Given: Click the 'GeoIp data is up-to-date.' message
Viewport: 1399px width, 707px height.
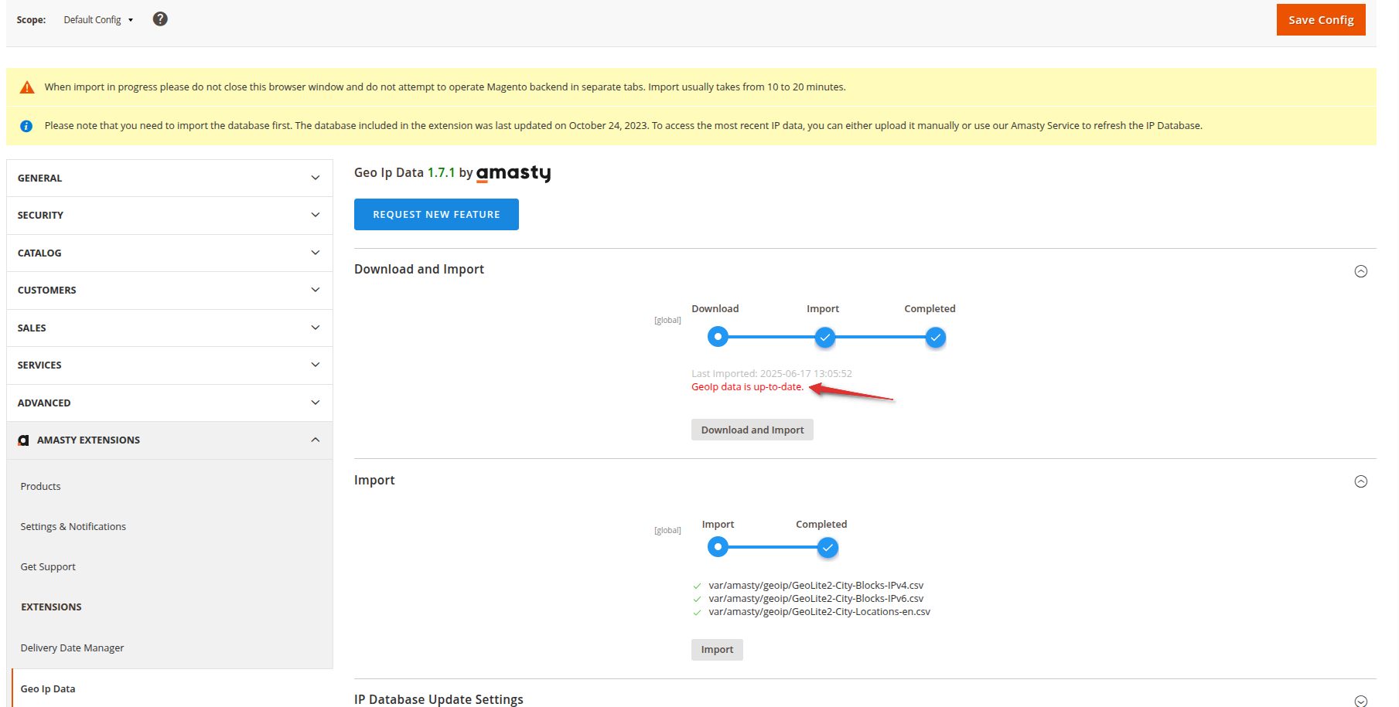Looking at the screenshot, I should coord(747,387).
